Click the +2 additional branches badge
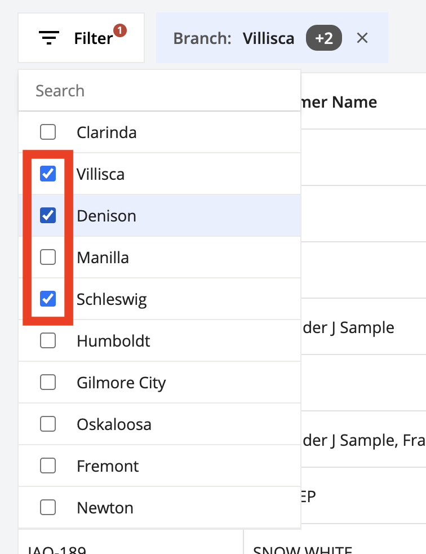This screenshot has width=426, height=554. (x=324, y=38)
